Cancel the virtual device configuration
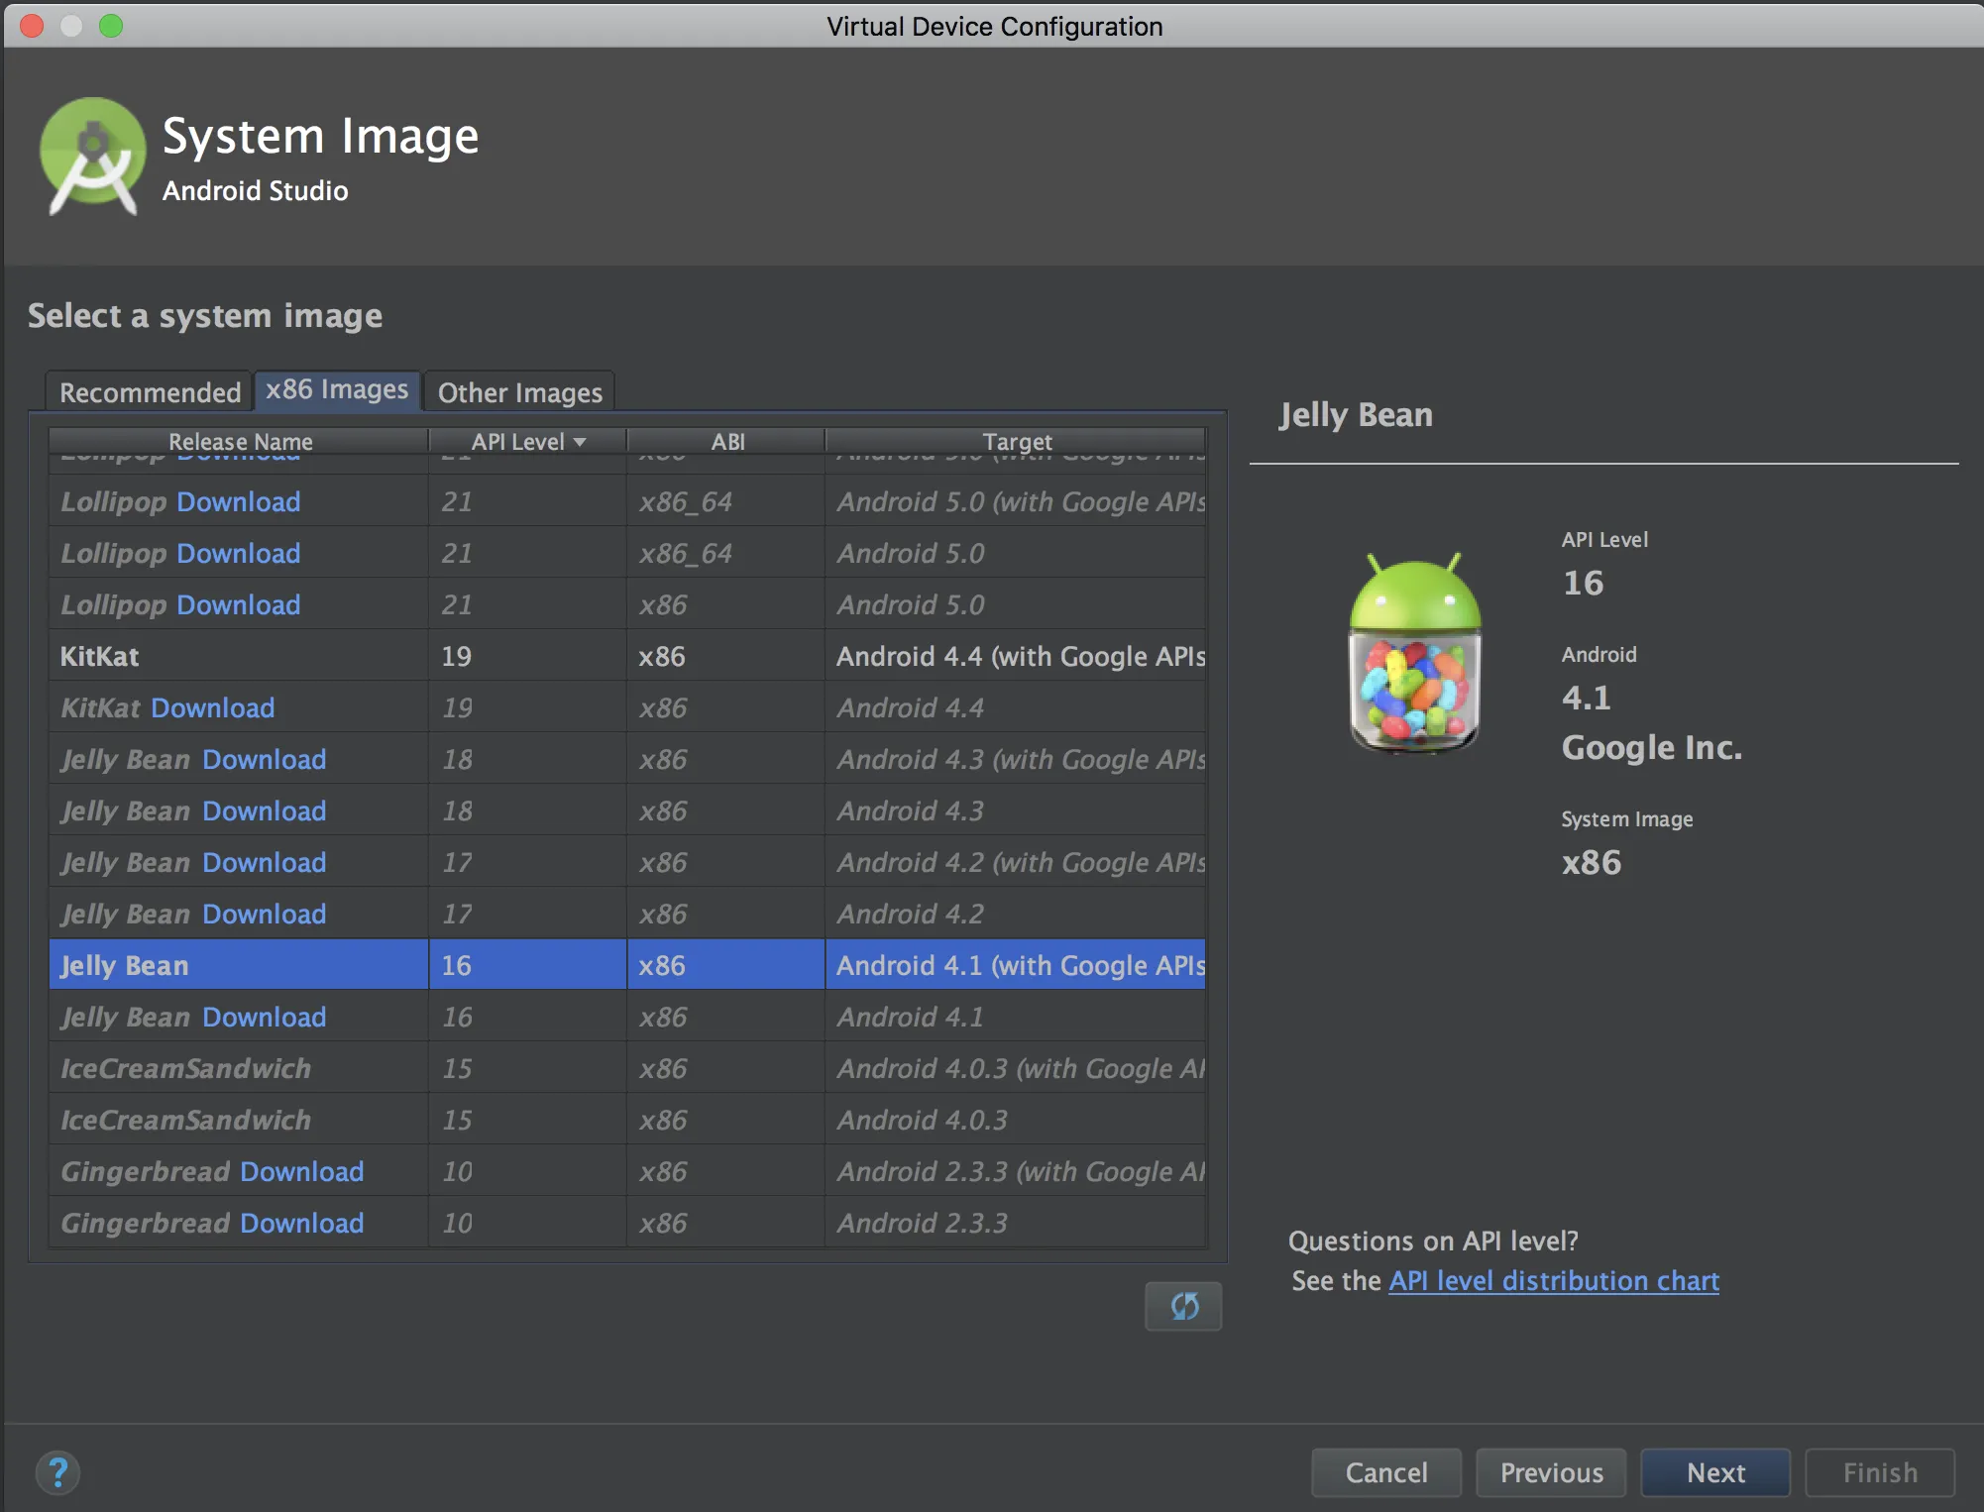This screenshot has width=1984, height=1512. [1385, 1472]
